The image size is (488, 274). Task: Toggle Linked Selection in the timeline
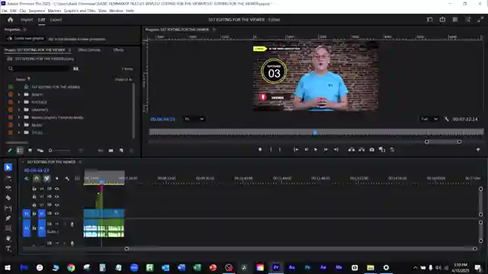[47, 178]
